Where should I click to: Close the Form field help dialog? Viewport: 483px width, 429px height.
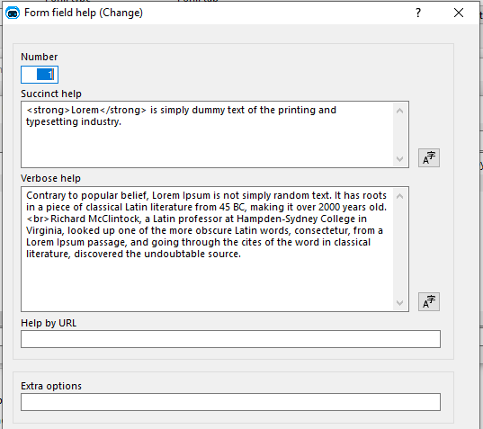[459, 13]
